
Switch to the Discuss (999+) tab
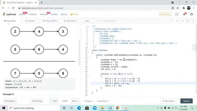click(x=50, y=21)
